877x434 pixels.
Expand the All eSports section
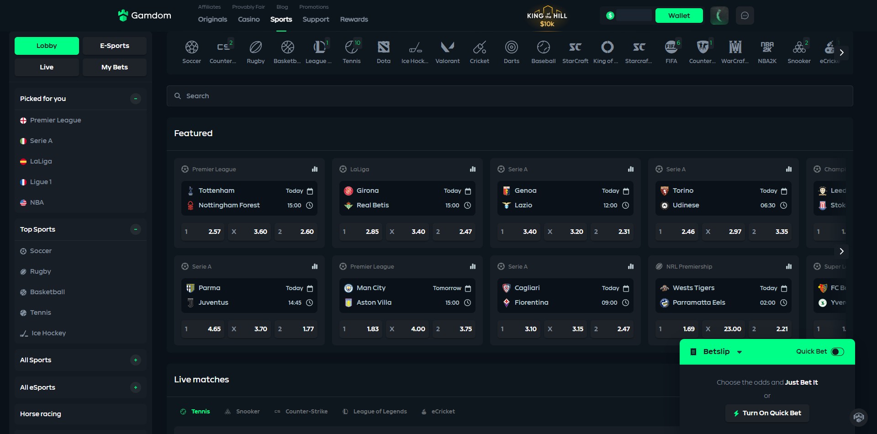coord(136,387)
